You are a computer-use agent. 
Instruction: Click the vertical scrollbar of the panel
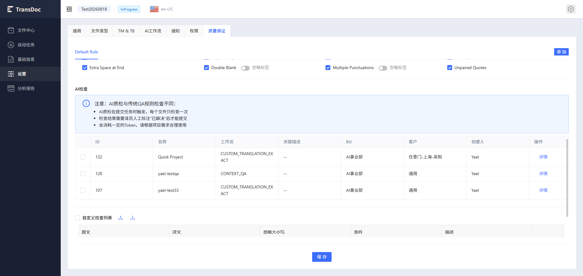(x=567, y=178)
